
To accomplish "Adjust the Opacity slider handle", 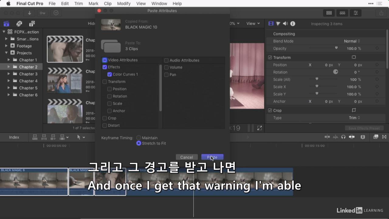I will (x=336, y=48).
